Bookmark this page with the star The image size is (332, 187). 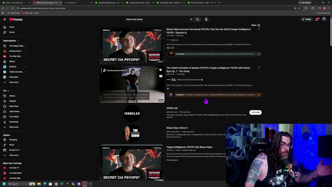[299, 8]
